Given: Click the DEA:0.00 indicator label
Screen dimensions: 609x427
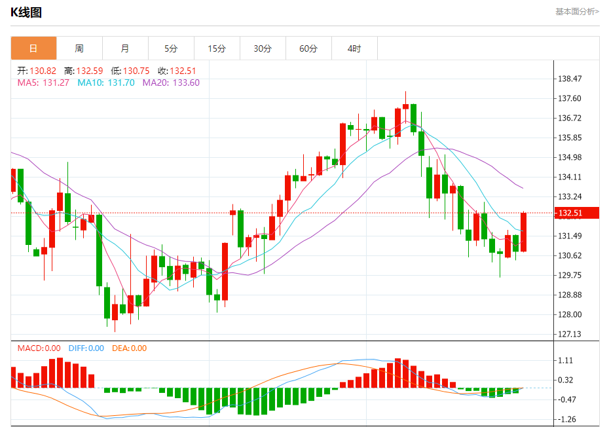Looking at the screenshot, I should coord(130,348).
